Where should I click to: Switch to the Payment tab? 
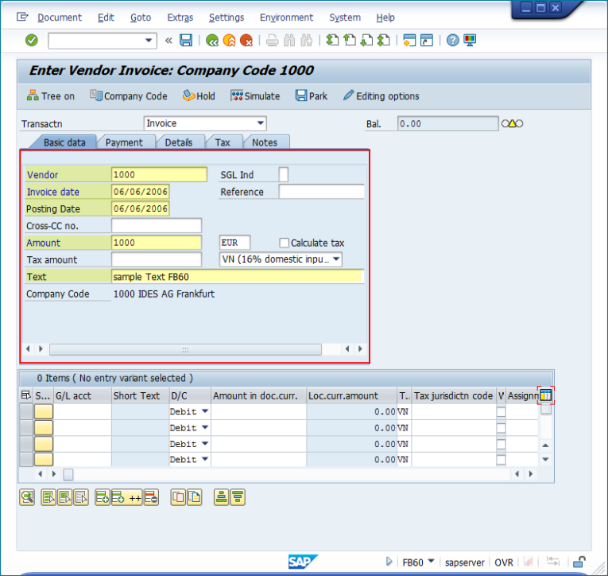pyautogui.click(x=124, y=142)
